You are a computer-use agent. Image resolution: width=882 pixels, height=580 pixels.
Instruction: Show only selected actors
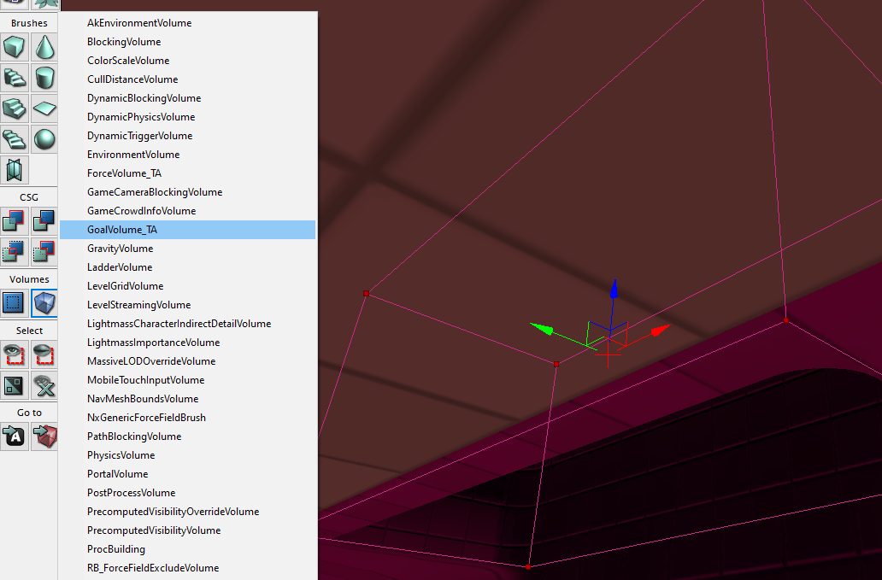pyautogui.click(x=15, y=354)
